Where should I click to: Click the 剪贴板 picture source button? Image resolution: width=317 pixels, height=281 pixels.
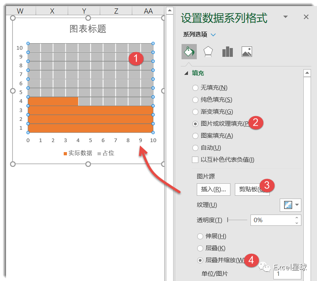point(252,189)
